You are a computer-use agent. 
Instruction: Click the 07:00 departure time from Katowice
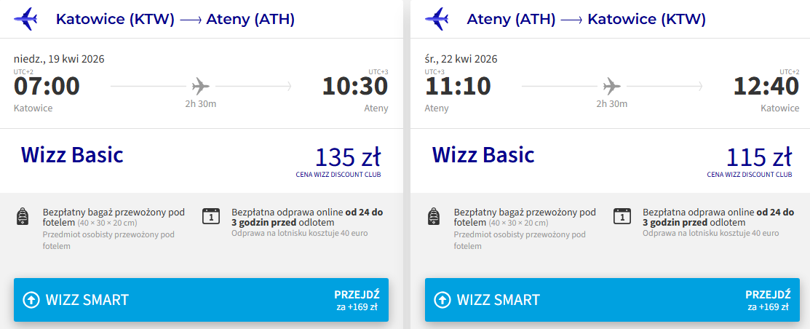point(47,86)
